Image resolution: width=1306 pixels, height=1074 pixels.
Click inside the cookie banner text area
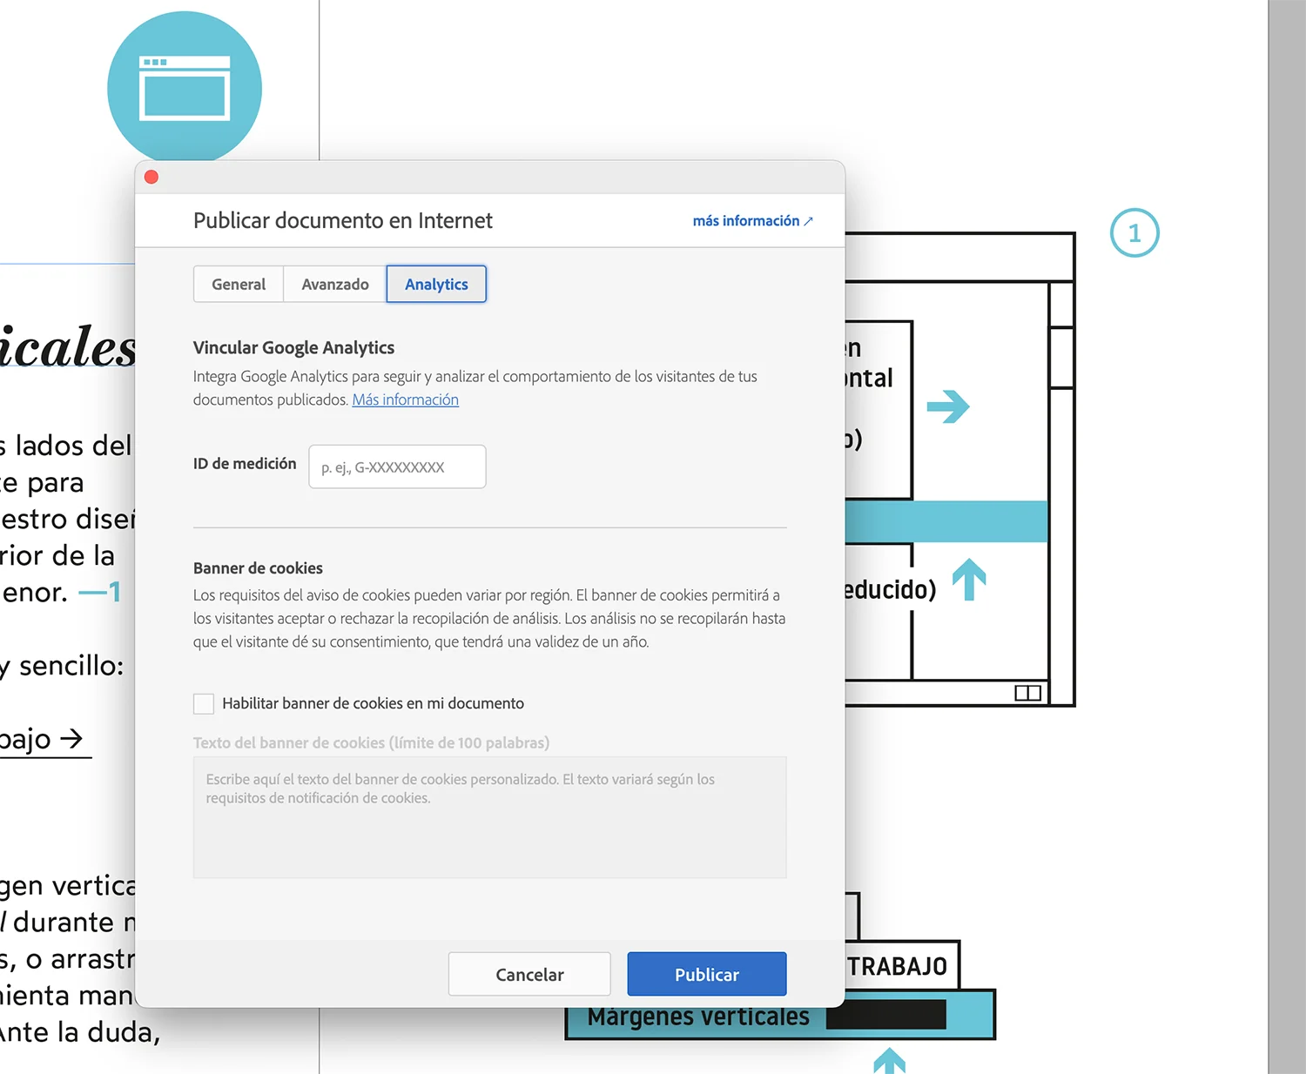(x=488, y=816)
